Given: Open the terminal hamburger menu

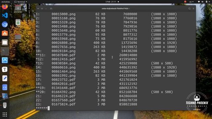Looking at the screenshot, I should 193,9.
